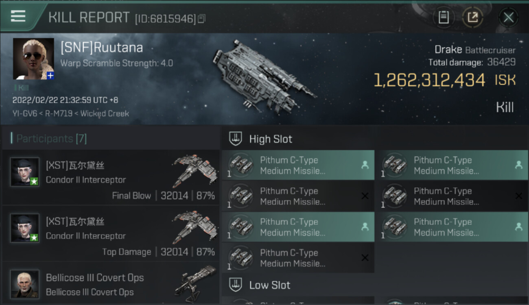Click the [SNF]Ruutana pilot name
529x305 pixels.
click(x=102, y=48)
